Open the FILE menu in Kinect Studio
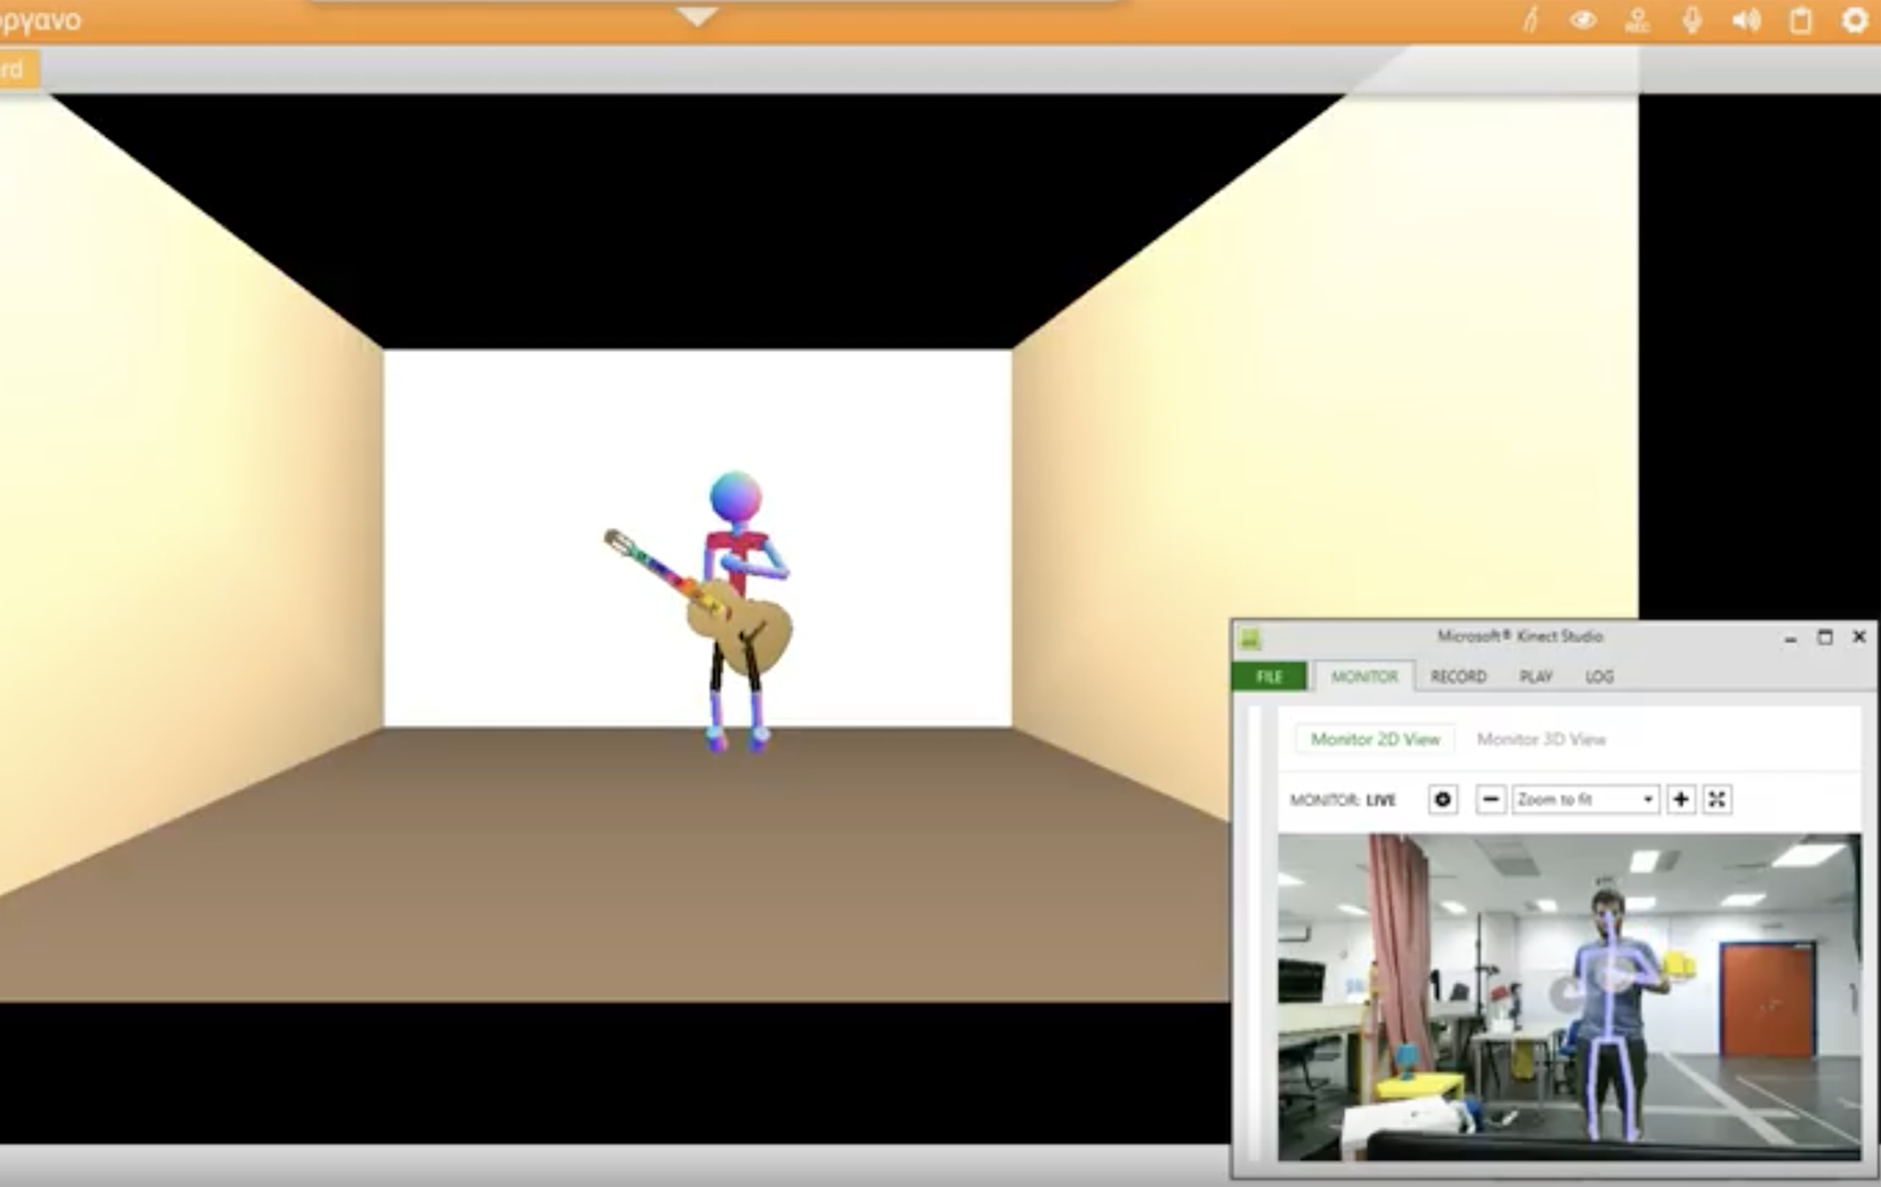1881x1187 pixels. pyautogui.click(x=1269, y=676)
